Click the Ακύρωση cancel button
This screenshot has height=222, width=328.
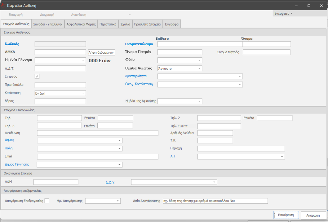pyautogui.click(x=313, y=215)
